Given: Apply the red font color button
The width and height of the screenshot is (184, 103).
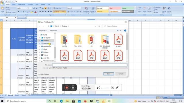Looking at the screenshot, I should click(x=35, y=12).
